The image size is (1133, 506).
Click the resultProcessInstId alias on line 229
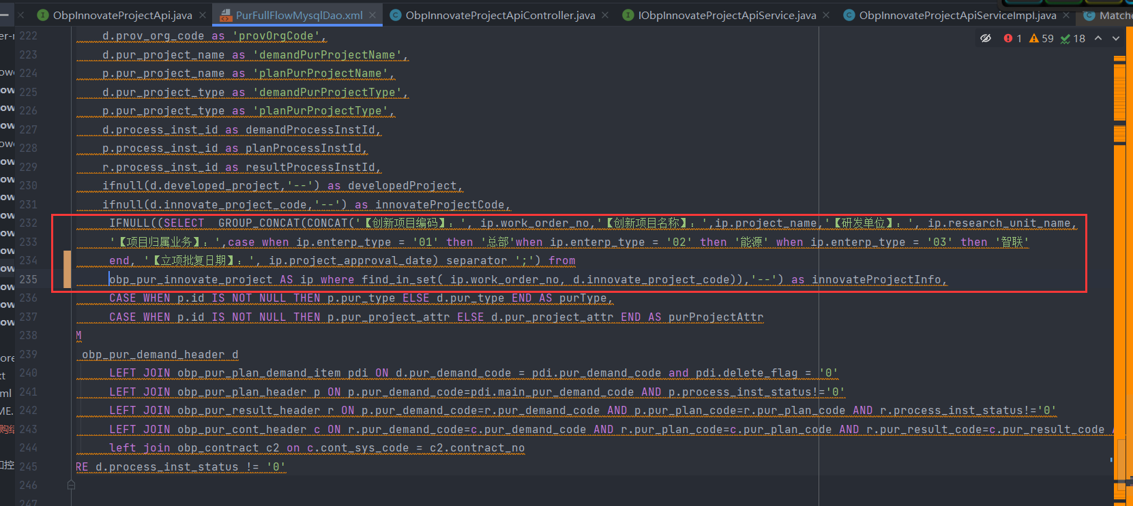[x=310, y=168]
